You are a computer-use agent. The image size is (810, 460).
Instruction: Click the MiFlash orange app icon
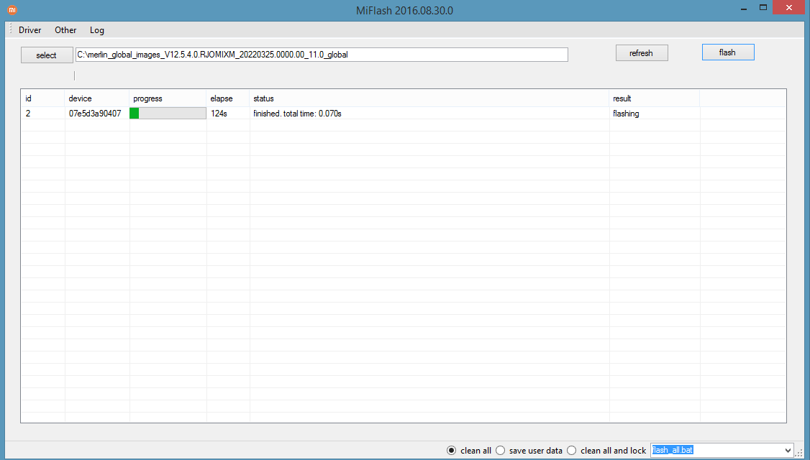pyautogui.click(x=12, y=10)
